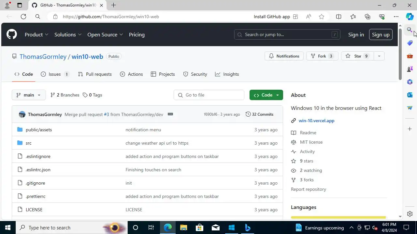Open tab actions menu icon
This screenshot has width=417, height=234.
pyautogui.click(x=20, y=5)
